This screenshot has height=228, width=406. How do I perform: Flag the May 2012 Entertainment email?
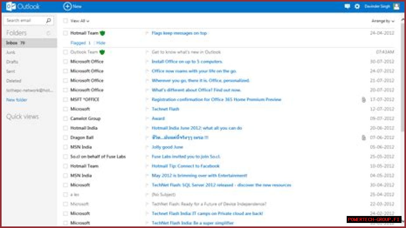pos(147,176)
